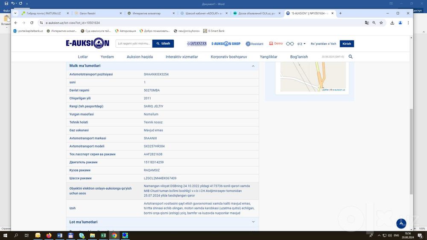Open the Суд мажлисига тай... bookmark
This screenshot has height=240, width=427.
click(x=96, y=31)
